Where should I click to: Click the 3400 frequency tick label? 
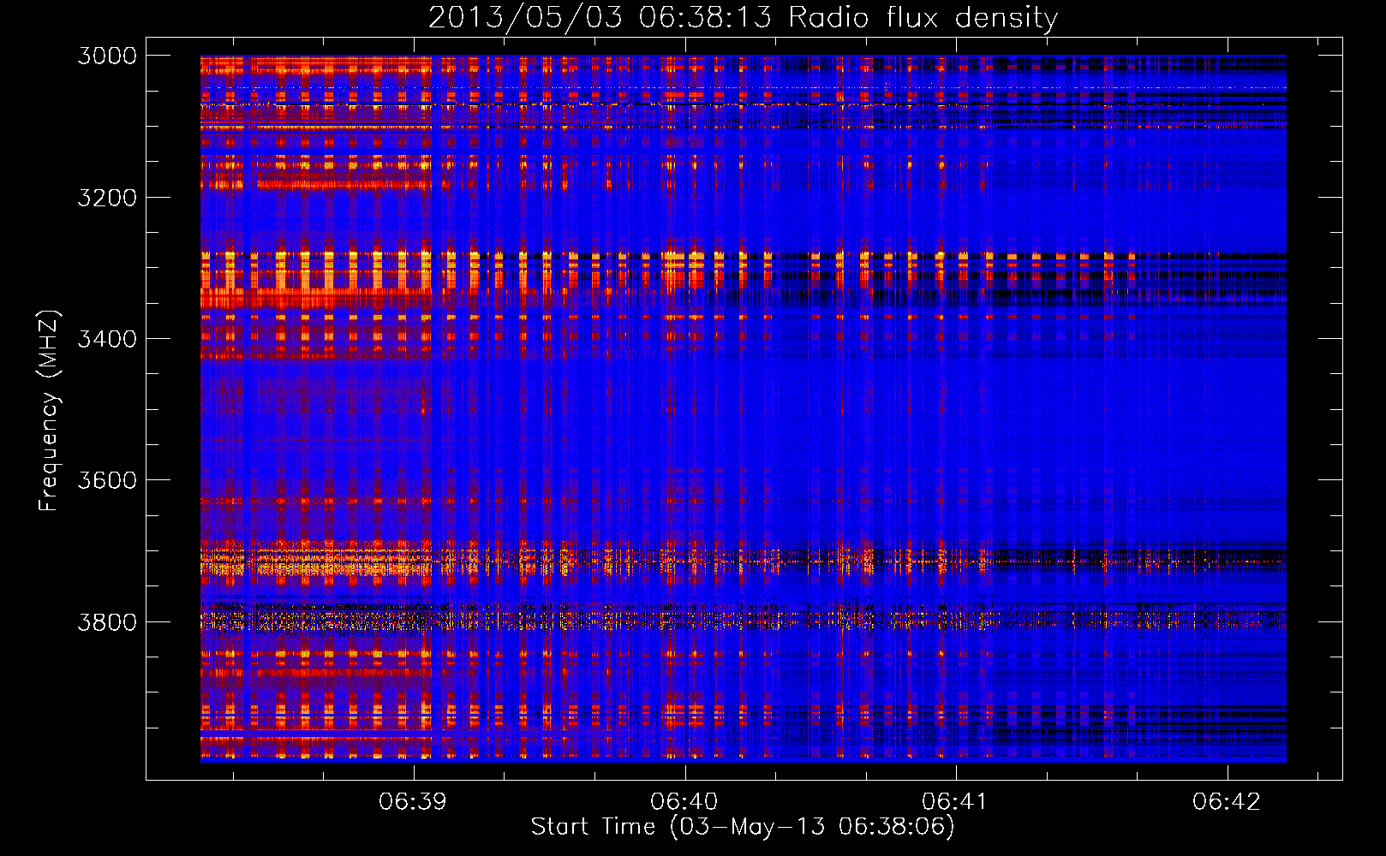[x=107, y=339]
